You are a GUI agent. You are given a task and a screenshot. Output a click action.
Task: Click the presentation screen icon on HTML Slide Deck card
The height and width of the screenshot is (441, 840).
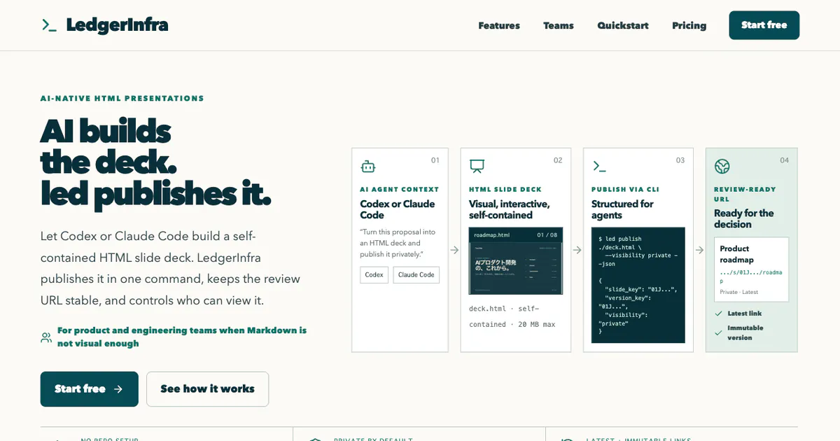477,167
